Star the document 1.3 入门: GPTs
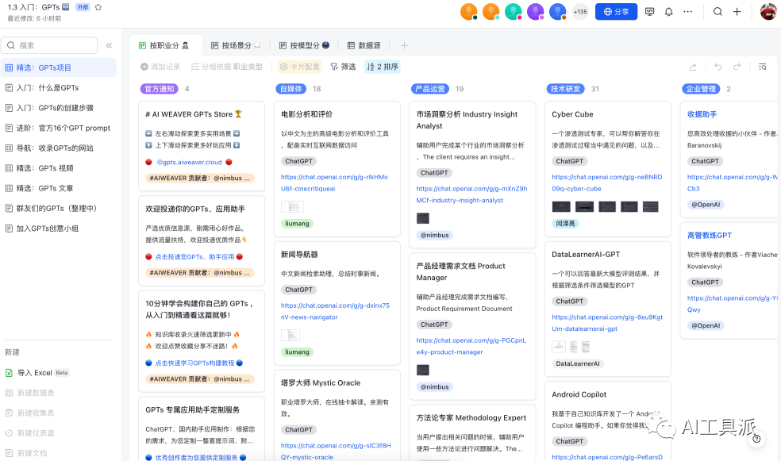781x461 pixels. click(98, 7)
